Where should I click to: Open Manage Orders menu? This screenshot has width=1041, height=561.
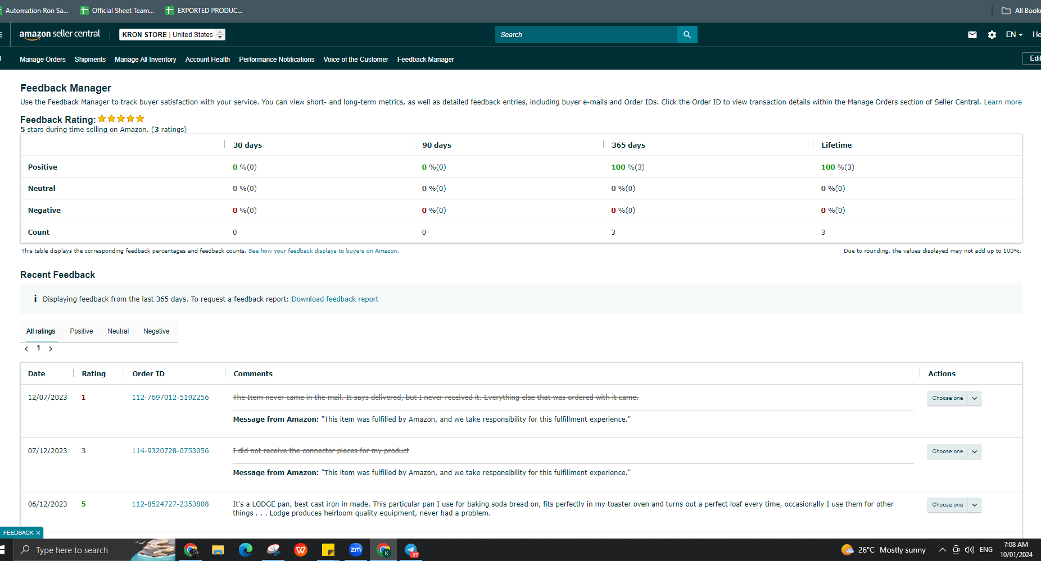coord(43,60)
